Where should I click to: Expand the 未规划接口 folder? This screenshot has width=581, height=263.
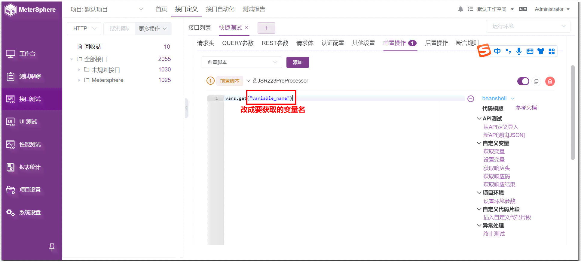[79, 70]
